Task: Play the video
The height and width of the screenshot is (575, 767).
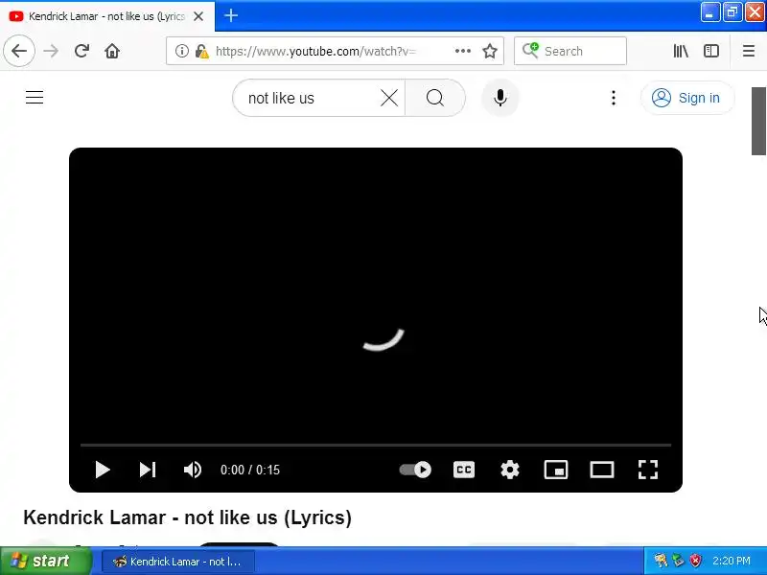Action: (103, 470)
